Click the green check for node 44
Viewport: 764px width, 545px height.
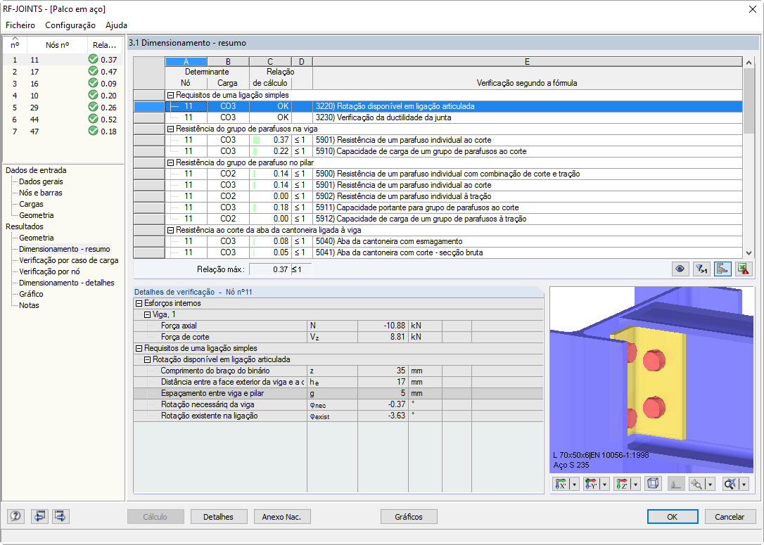click(x=93, y=119)
